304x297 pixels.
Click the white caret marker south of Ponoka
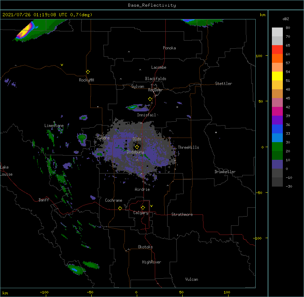coord(129,52)
